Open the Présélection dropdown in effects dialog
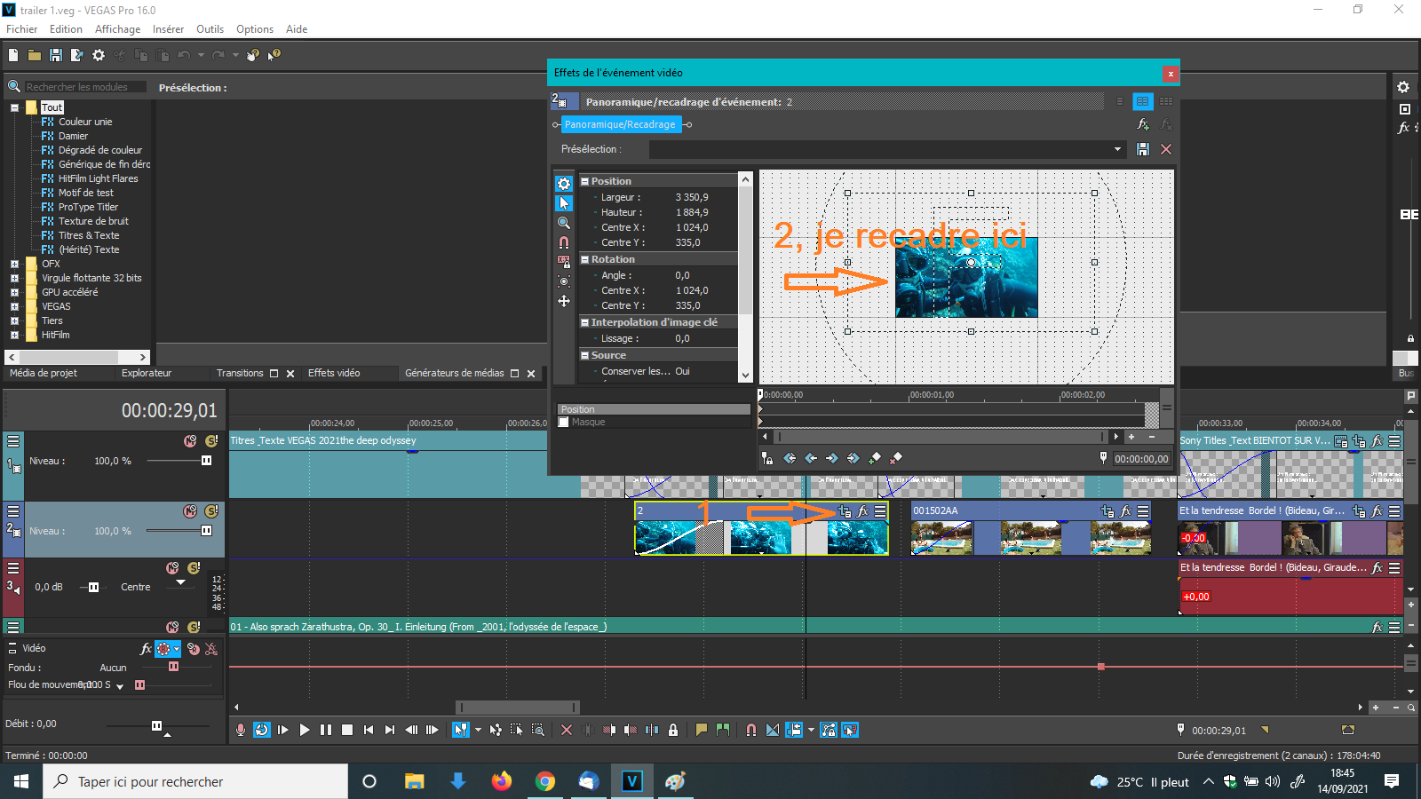 pyautogui.click(x=1117, y=150)
